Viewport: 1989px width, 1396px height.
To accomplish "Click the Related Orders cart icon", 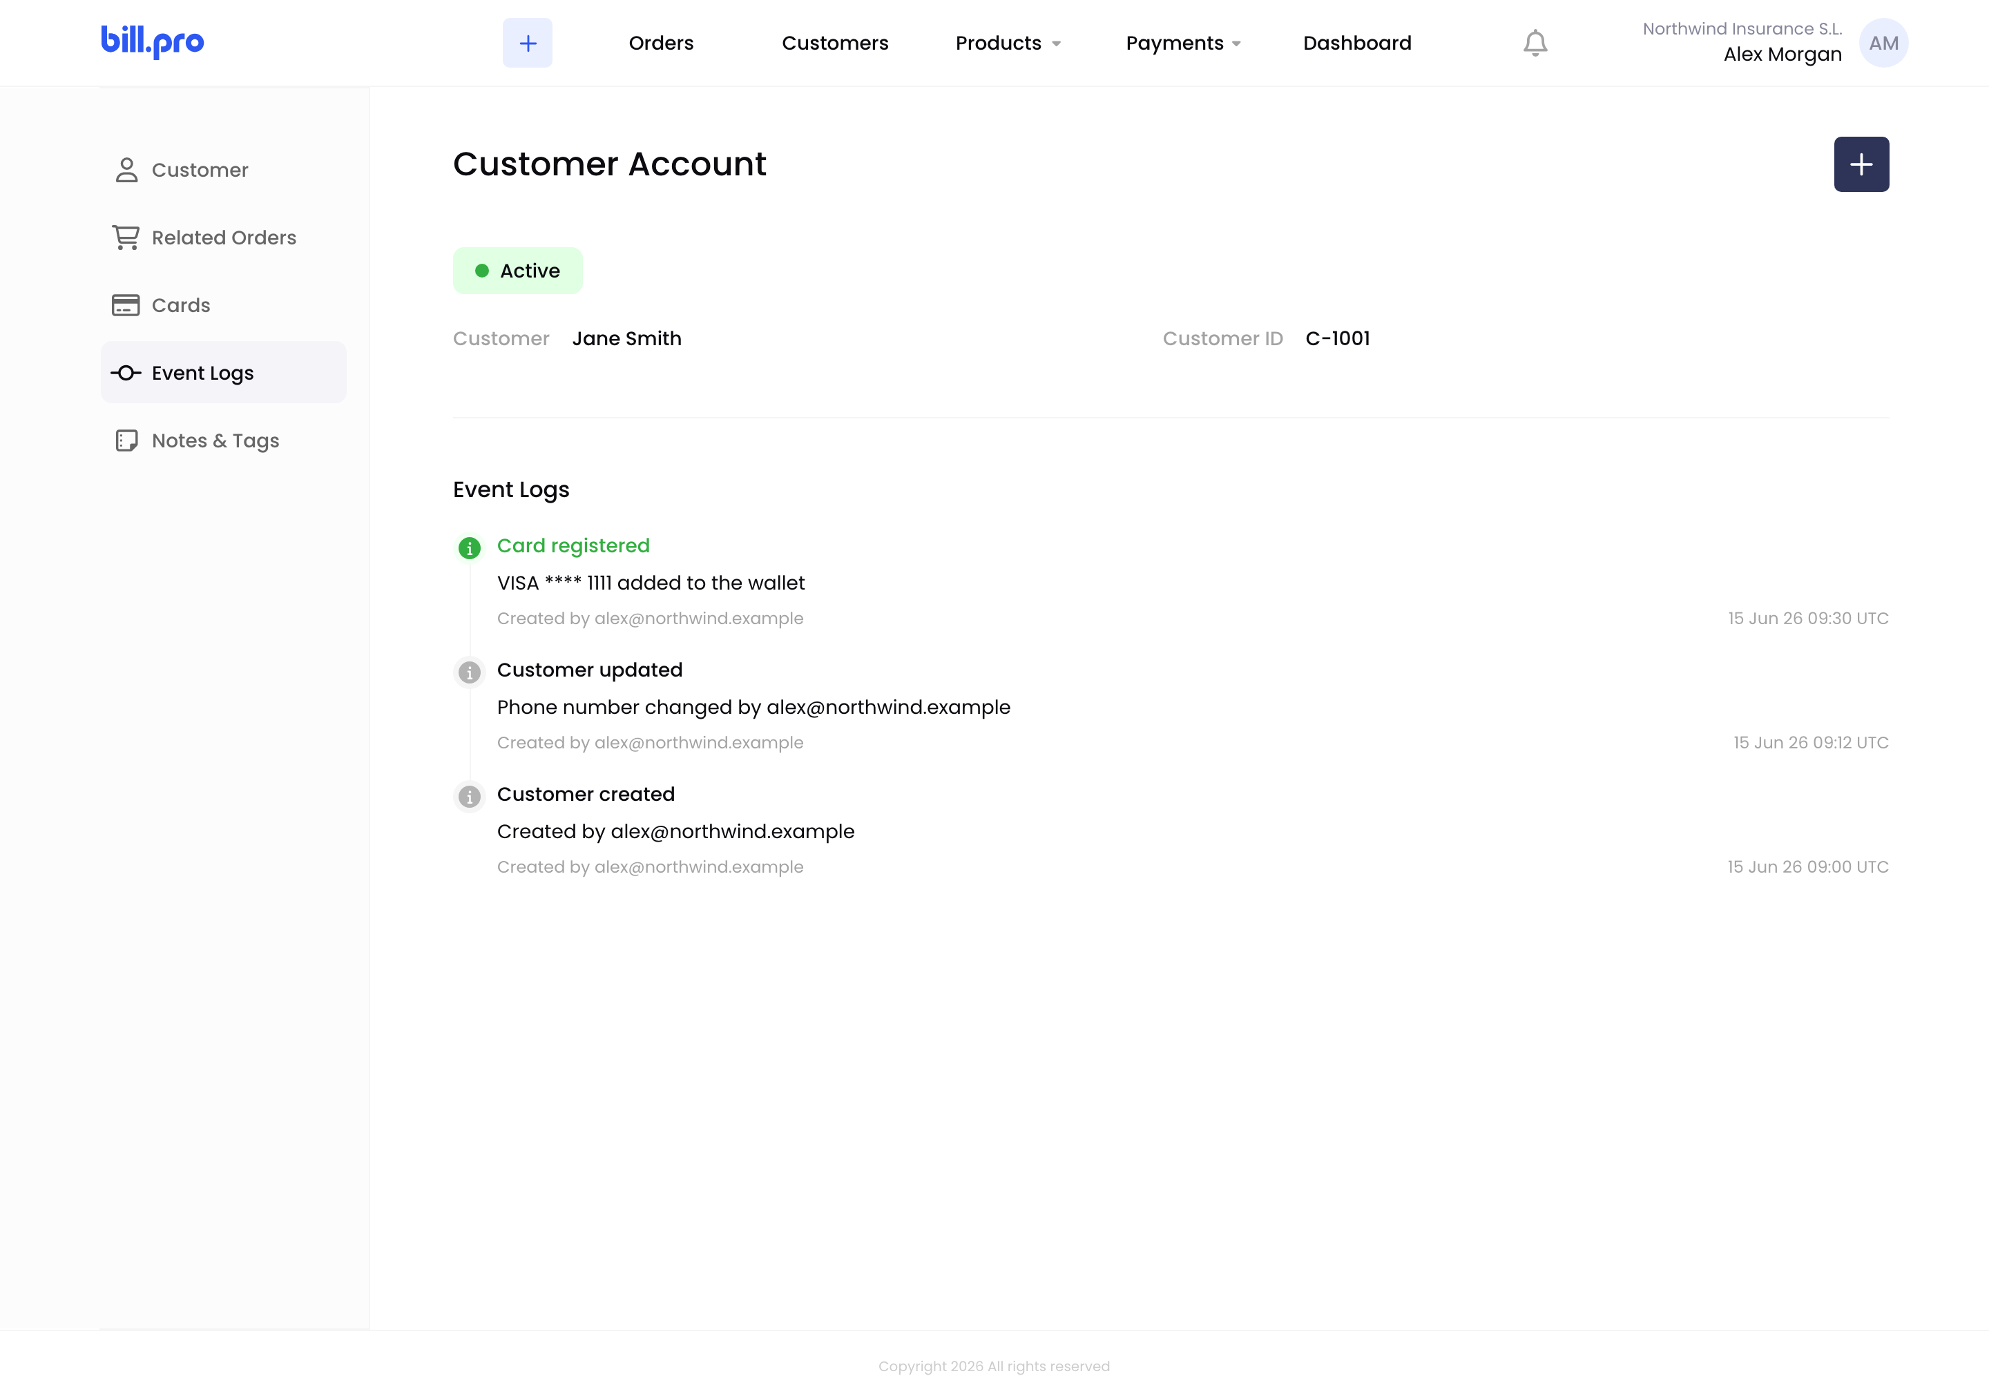I will pos(126,237).
